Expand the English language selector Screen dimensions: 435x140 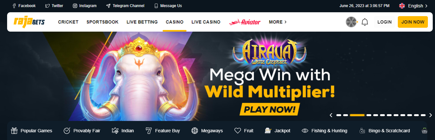tap(413, 6)
